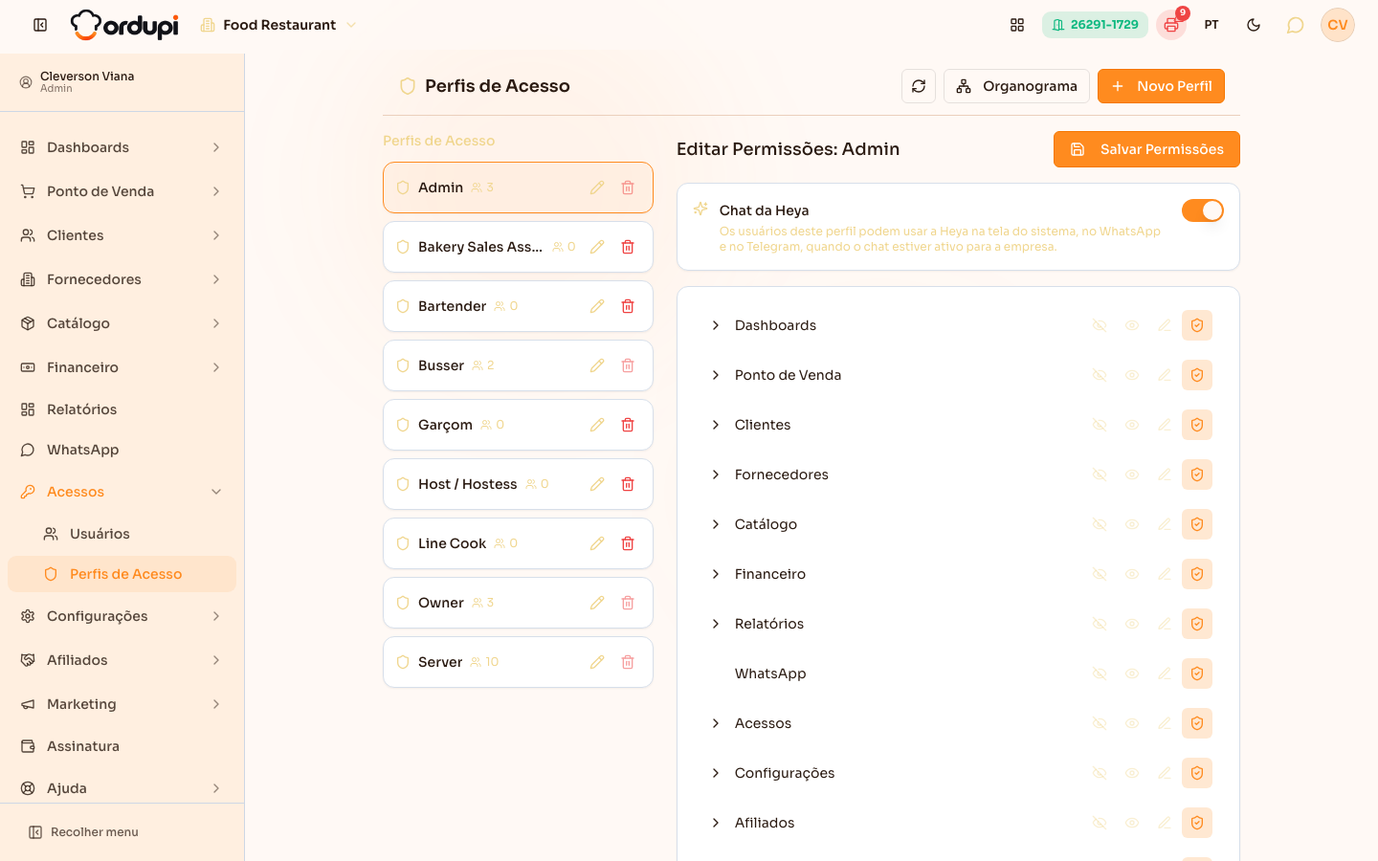Open Marketing in the sidebar
Image resolution: width=1378 pixels, height=861 pixels.
[x=122, y=704]
